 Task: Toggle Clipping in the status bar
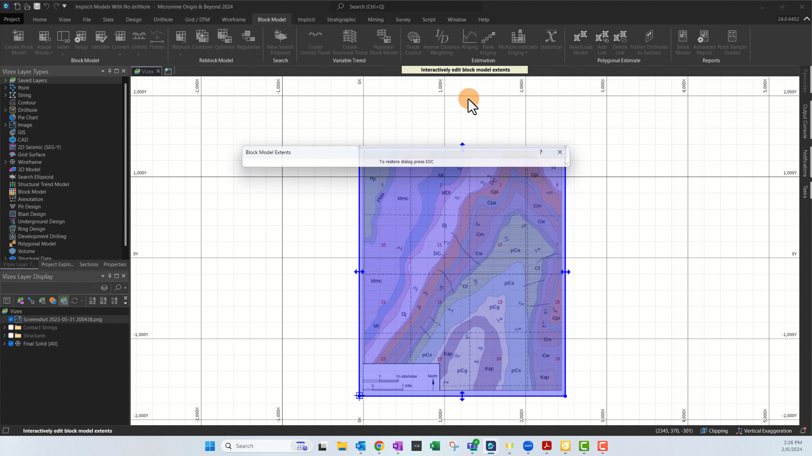[x=714, y=431]
